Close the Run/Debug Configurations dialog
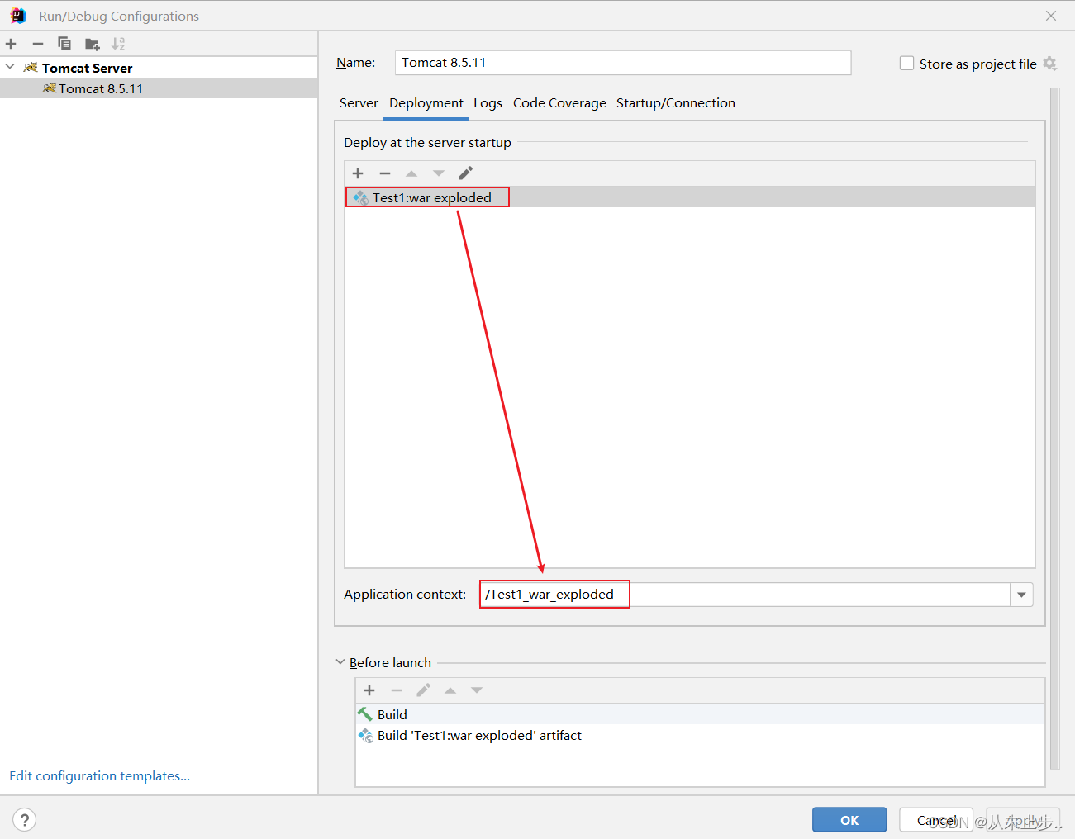This screenshot has width=1075, height=839. (1051, 16)
